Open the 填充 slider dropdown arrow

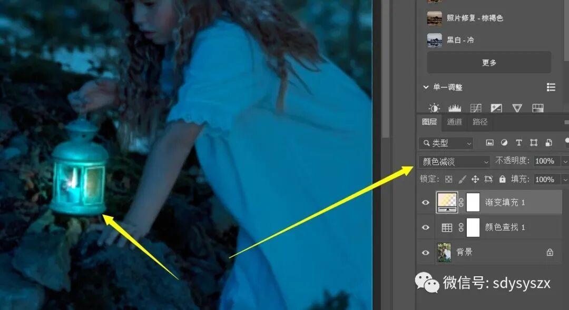(x=565, y=179)
